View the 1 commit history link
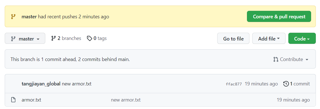320x109 pixels. pos(297,84)
